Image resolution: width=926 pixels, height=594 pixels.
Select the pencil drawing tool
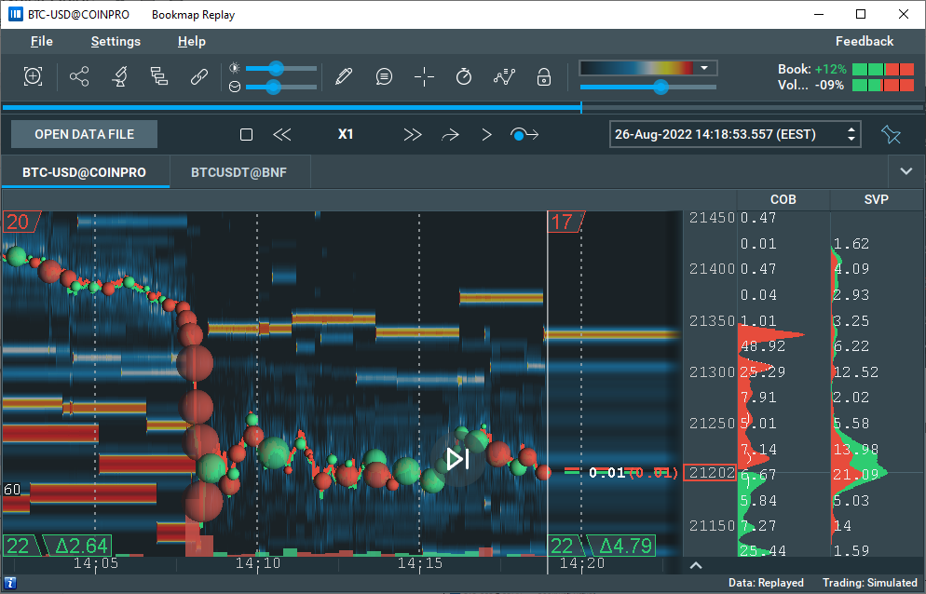tap(343, 77)
